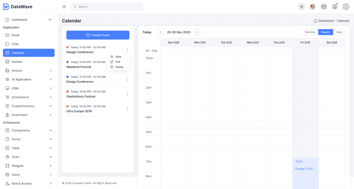Click the Today button
Viewport: 354px width, 189px height.
pos(147,32)
